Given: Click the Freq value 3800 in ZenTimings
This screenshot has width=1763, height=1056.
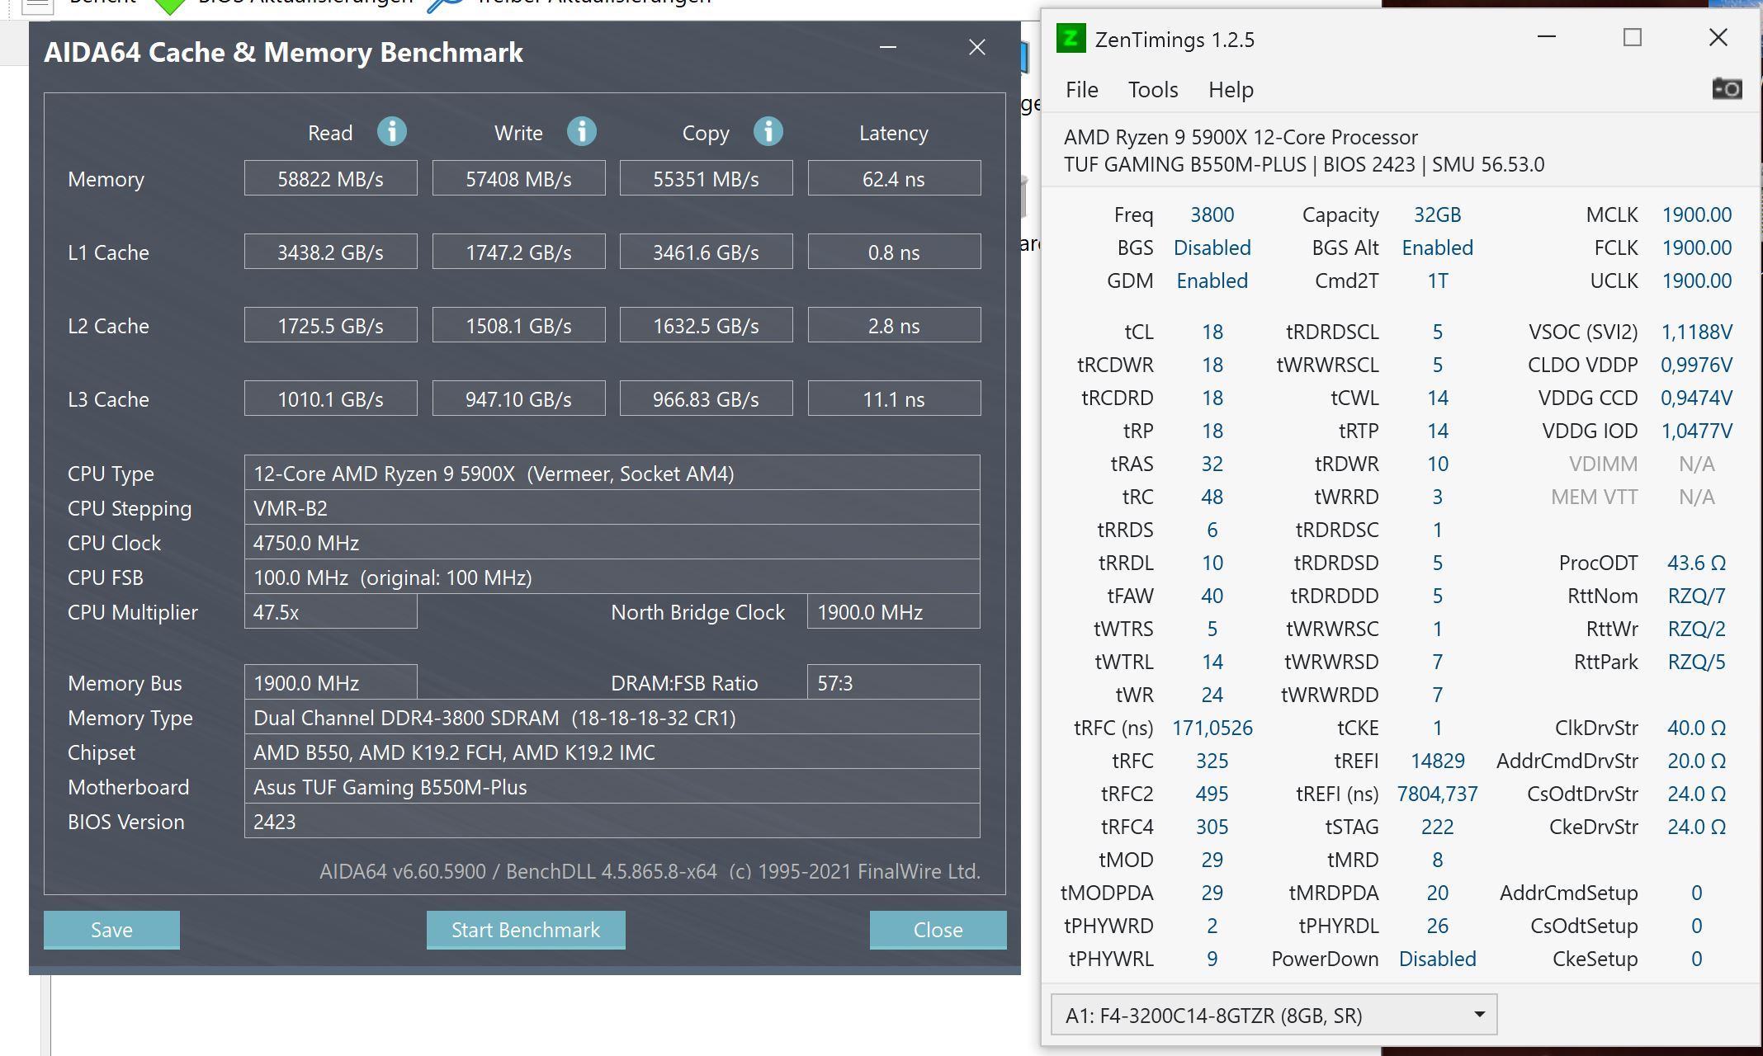Looking at the screenshot, I should click(x=1212, y=214).
